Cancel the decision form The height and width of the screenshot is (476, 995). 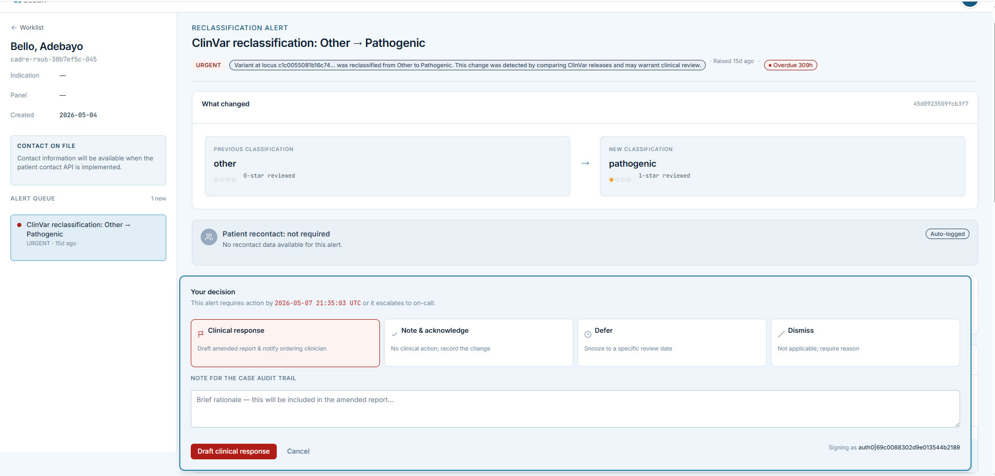[x=298, y=452]
